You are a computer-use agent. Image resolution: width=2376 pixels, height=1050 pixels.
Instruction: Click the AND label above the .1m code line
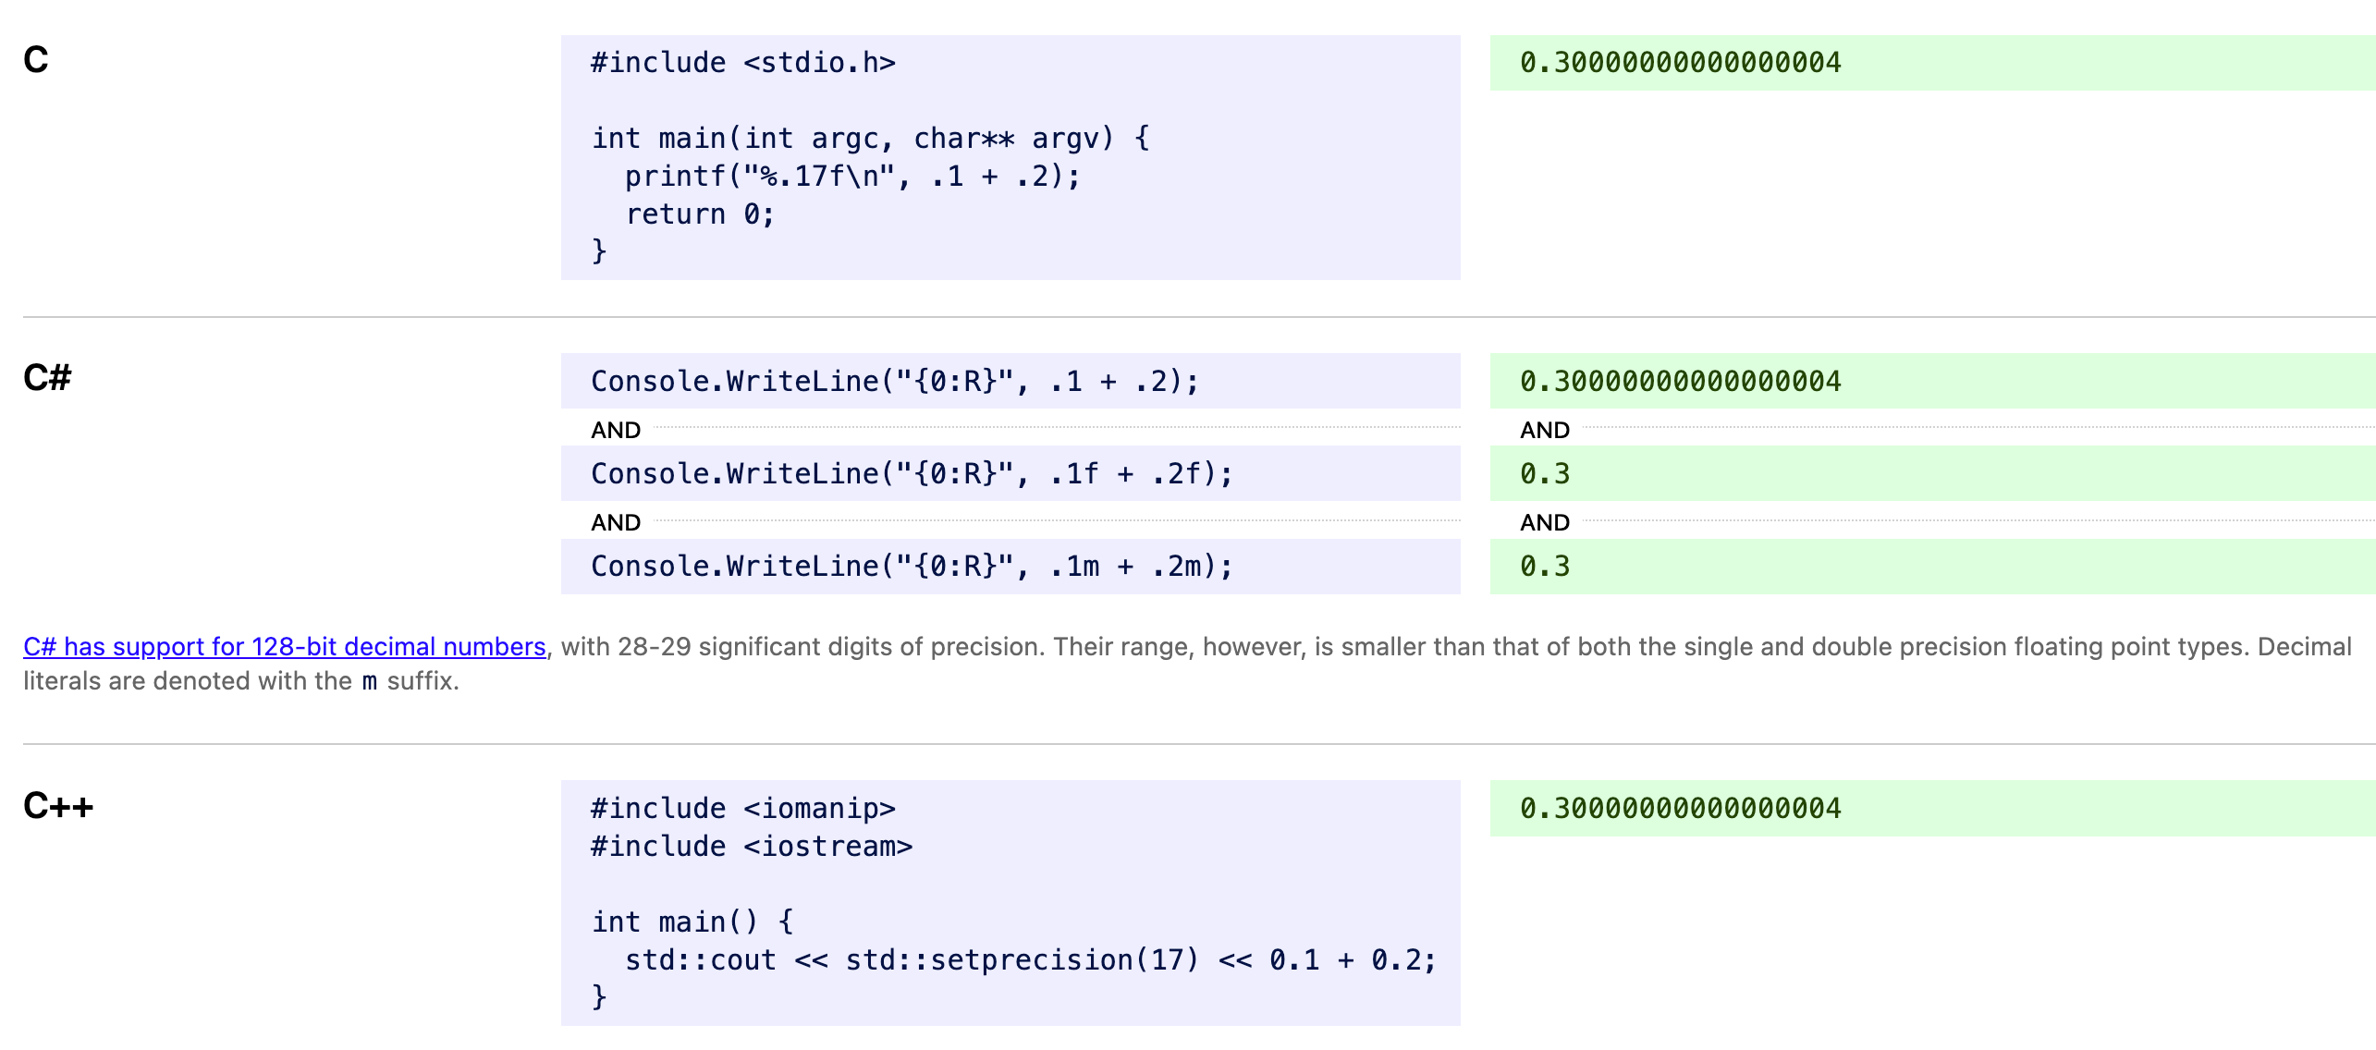pos(616,522)
